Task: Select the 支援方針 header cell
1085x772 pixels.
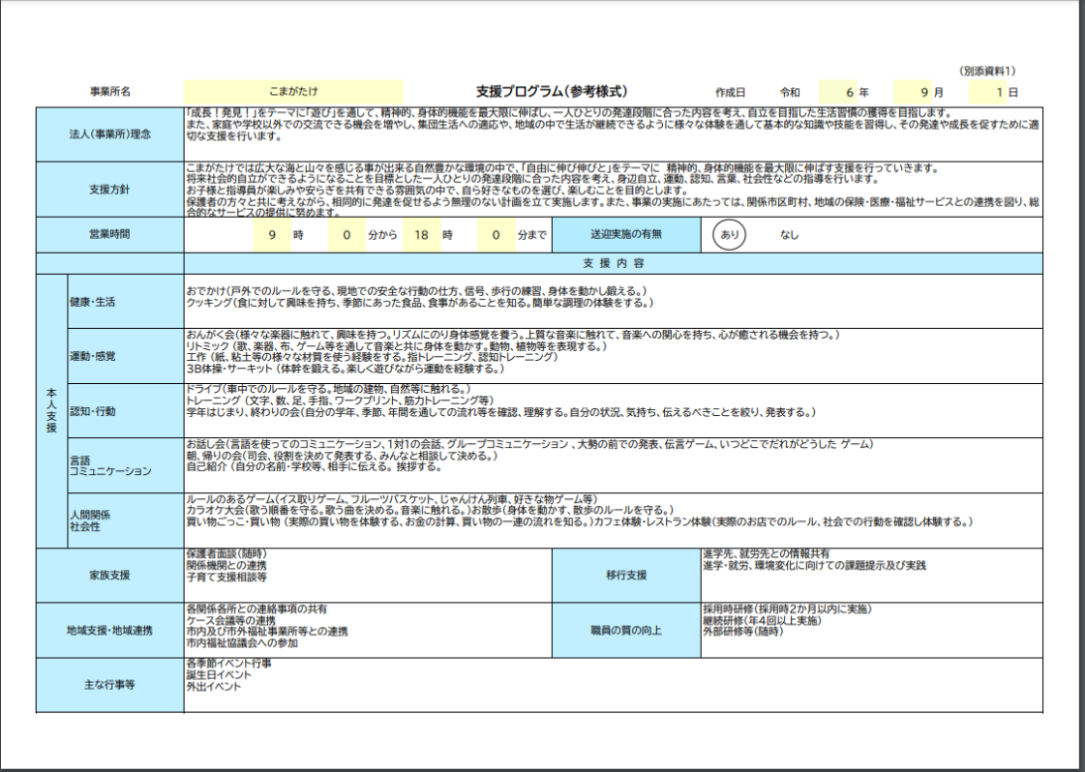Action: tap(110, 189)
